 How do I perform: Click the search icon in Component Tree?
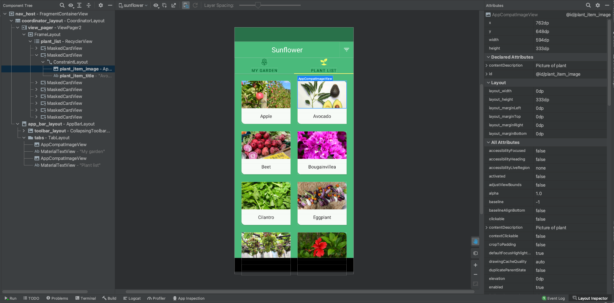coord(61,5)
